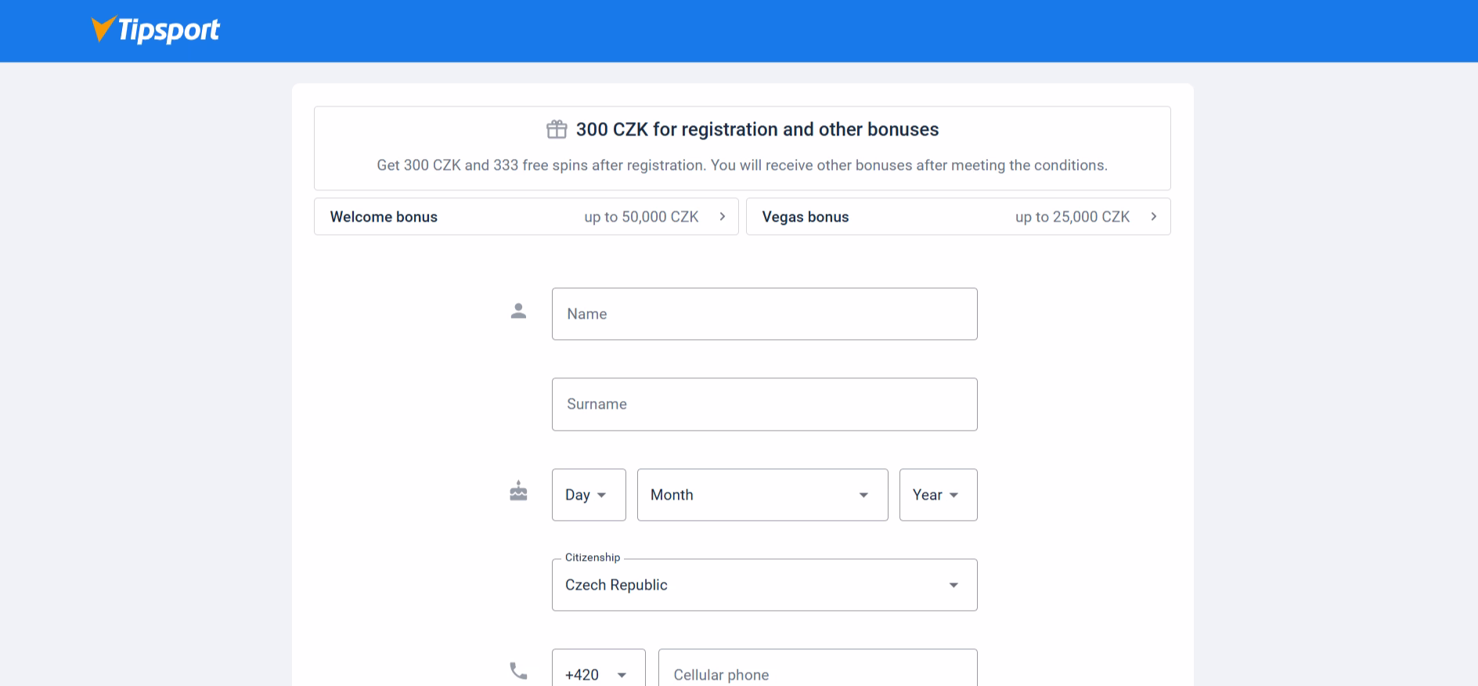Click the chevron on the Welcome bonus row
Viewport: 1478px width, 686px height.
tap(723, 216)
